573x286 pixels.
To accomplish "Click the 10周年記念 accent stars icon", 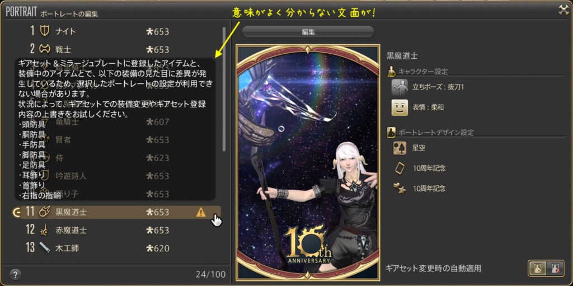I will (x=400, y=189).
